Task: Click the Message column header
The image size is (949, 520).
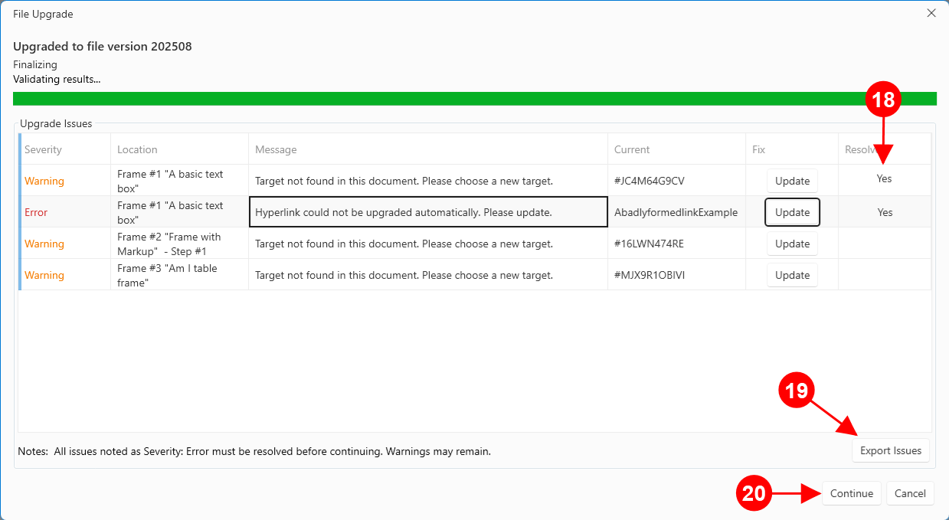Action: click(276, 149)
